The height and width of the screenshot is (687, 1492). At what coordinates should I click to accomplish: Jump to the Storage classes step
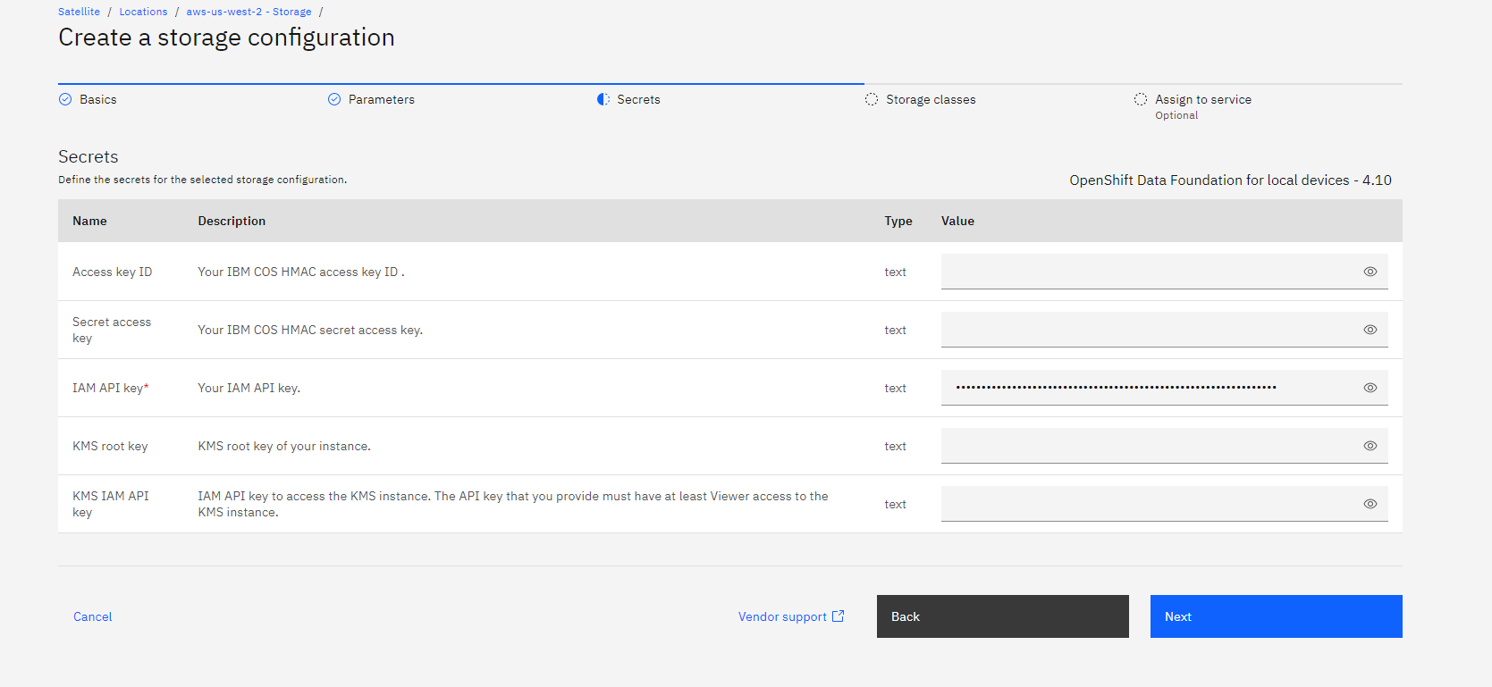point(931,99)
